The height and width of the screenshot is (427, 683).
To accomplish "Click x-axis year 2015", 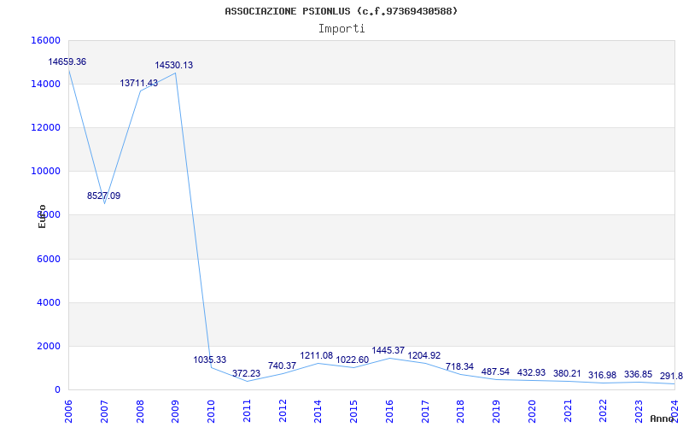I will tap(353, 412).
